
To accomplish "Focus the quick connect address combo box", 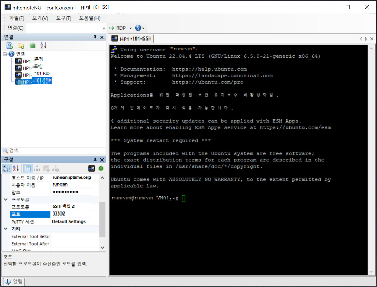I will point(64,28).
